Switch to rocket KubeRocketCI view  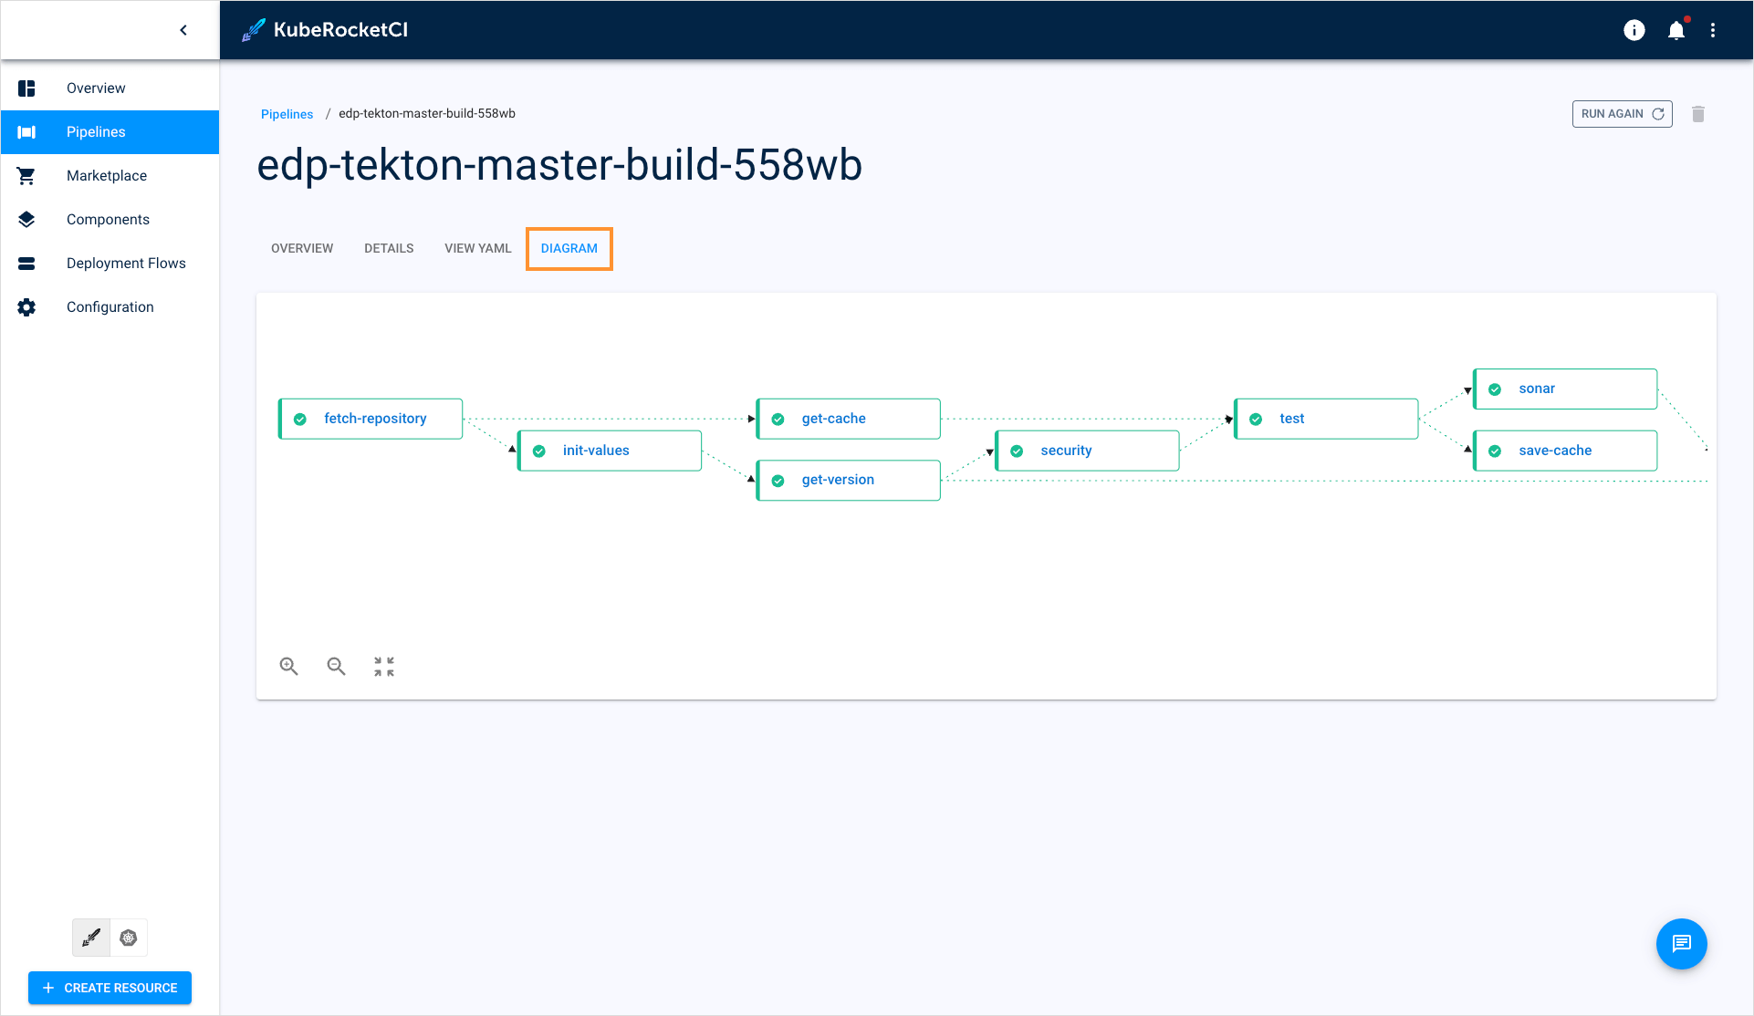pyautogui.click(x=91, y=938)
